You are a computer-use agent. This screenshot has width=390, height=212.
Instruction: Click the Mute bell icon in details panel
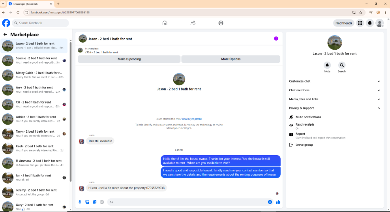pyautogui.click(x=327, y=65)
